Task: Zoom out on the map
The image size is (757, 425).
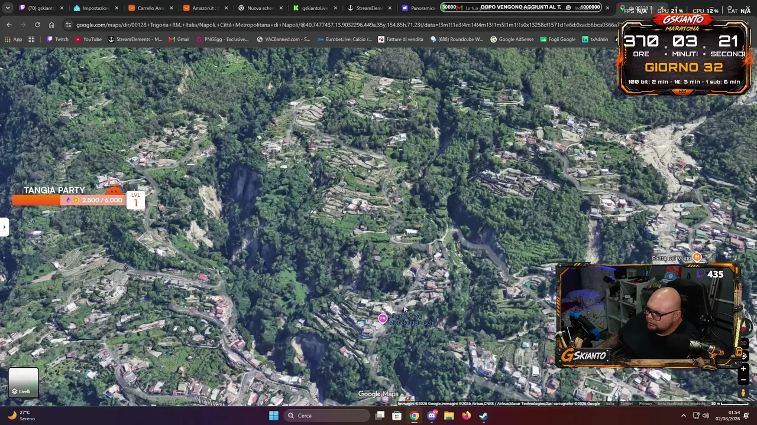Action: [743, 380]
